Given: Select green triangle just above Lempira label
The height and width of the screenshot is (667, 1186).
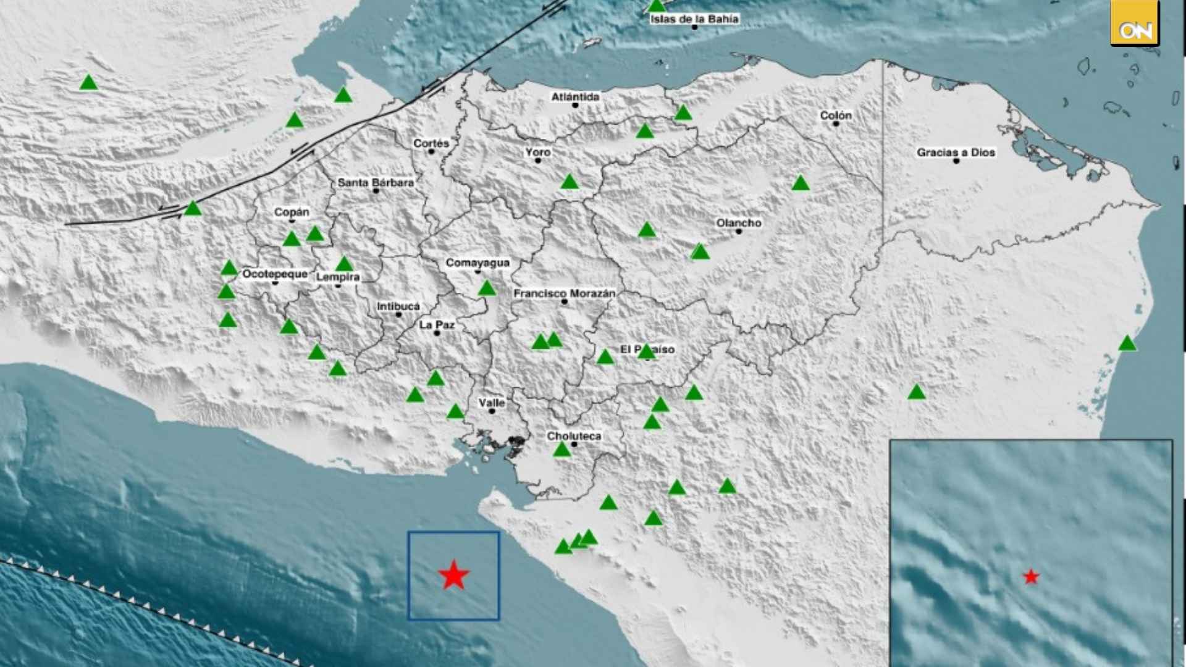Looking at the screenshot, I should tap(344, 264).
